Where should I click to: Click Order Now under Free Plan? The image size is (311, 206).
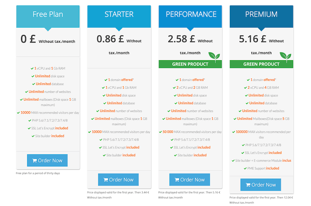47,161
